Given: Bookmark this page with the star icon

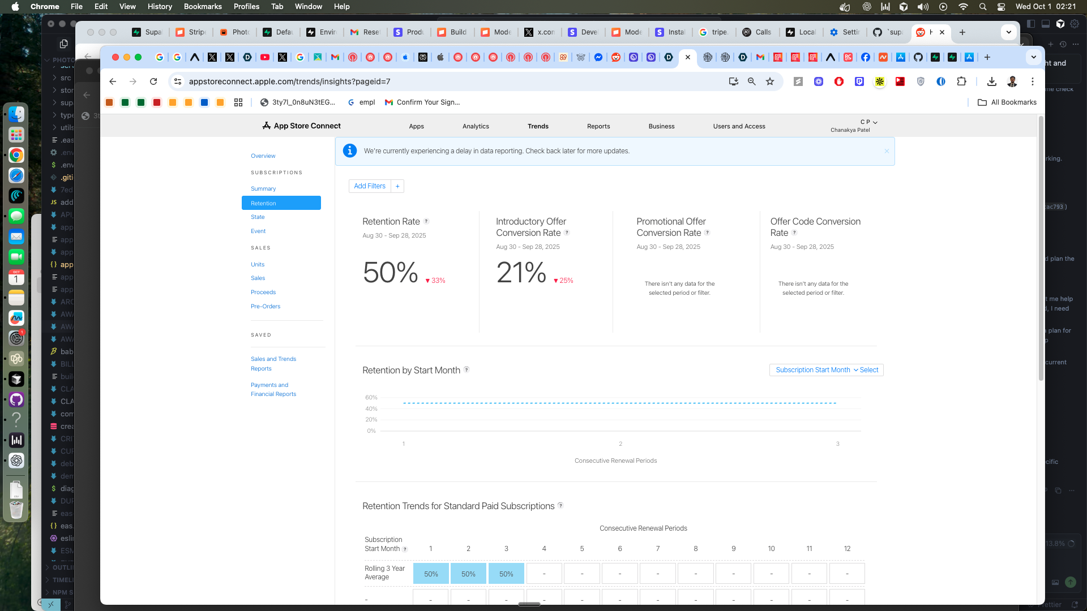Looking at the screenshot, I should pos(770,81).
